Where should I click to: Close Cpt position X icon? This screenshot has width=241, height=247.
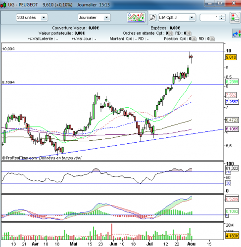click(x=194, y=39)
